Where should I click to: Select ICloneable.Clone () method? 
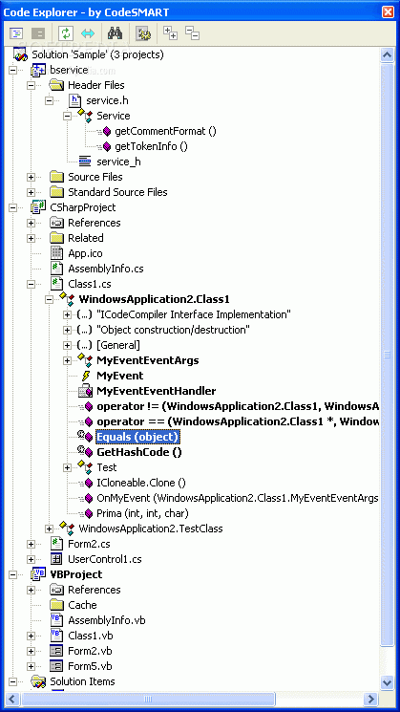(141, 483)
